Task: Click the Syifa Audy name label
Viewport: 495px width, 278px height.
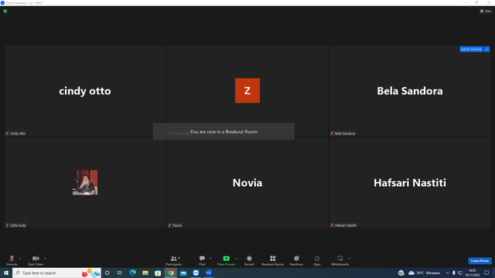Action: [15, 225]
